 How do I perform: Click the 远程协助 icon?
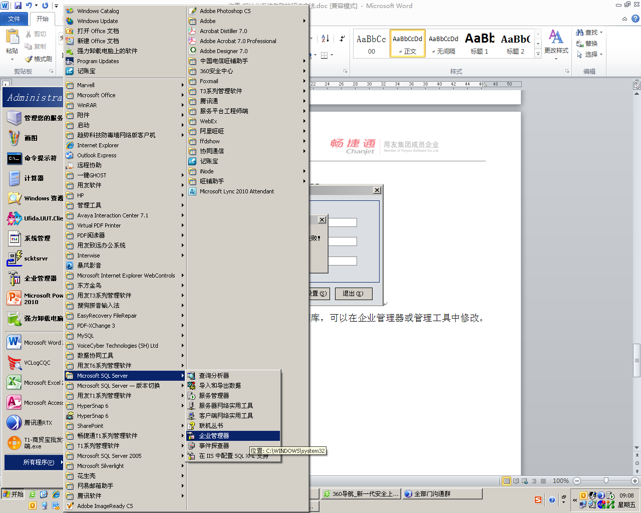point(70,165)
